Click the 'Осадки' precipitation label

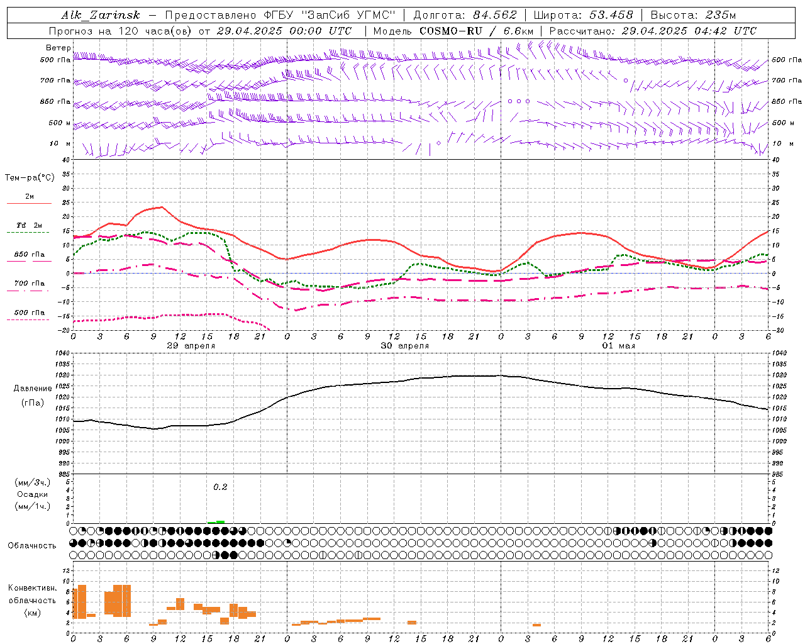(33, 494)
